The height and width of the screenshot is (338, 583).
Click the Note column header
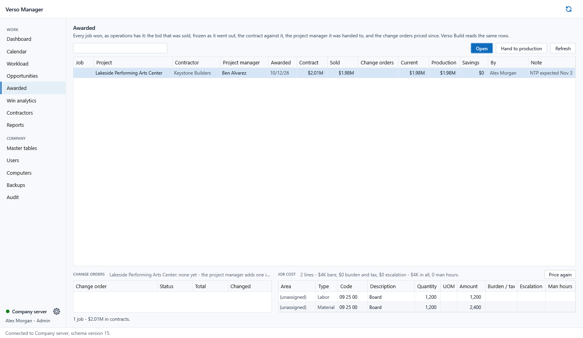[552, 62]
